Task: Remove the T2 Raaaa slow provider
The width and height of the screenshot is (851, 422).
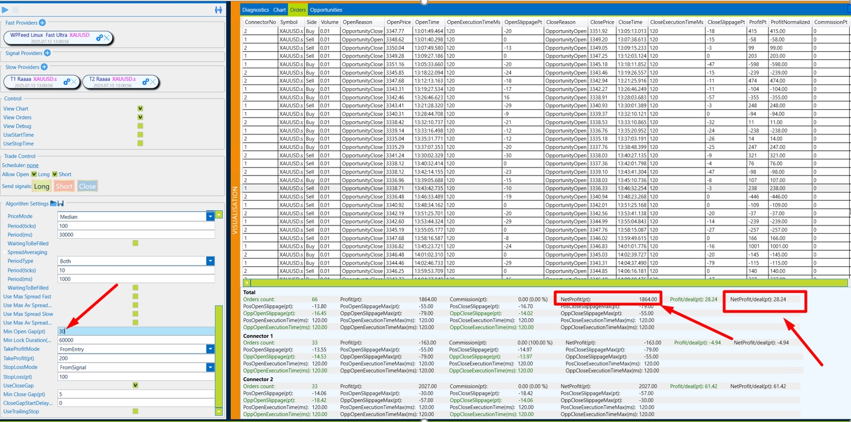Action: [152, 82]
